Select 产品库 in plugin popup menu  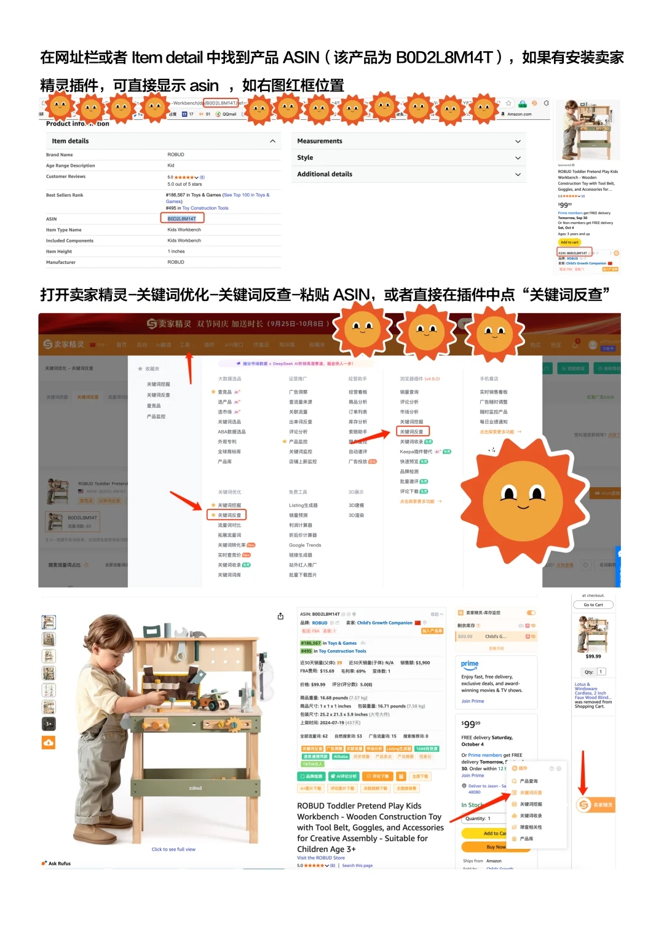(x=526, y=838)
